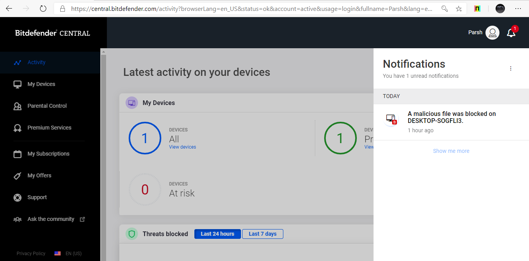
Task: Open the Privacy Policy link
Action: pyautogui.click(x=31, y=254)
